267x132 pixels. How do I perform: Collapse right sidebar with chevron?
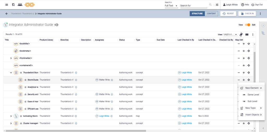[263, 128]
